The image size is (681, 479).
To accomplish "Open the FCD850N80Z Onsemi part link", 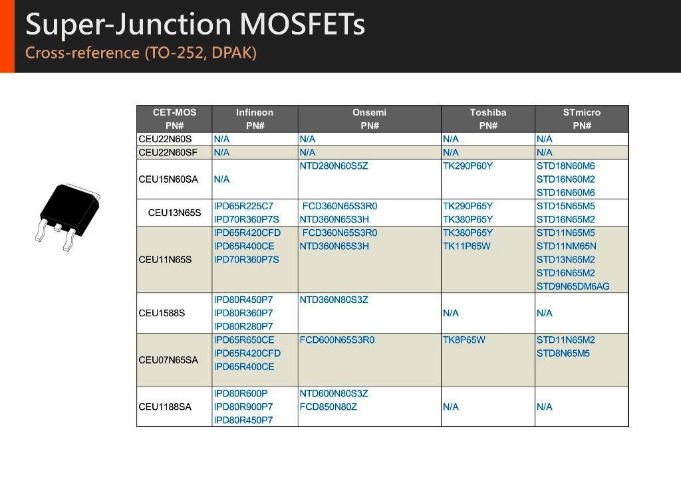I will pos(329,407).
